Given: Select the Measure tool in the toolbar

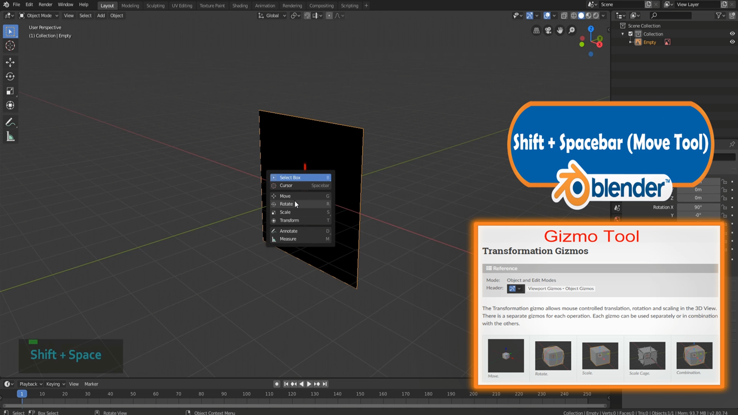Looking at the screenshot, I should click(10, 136).
